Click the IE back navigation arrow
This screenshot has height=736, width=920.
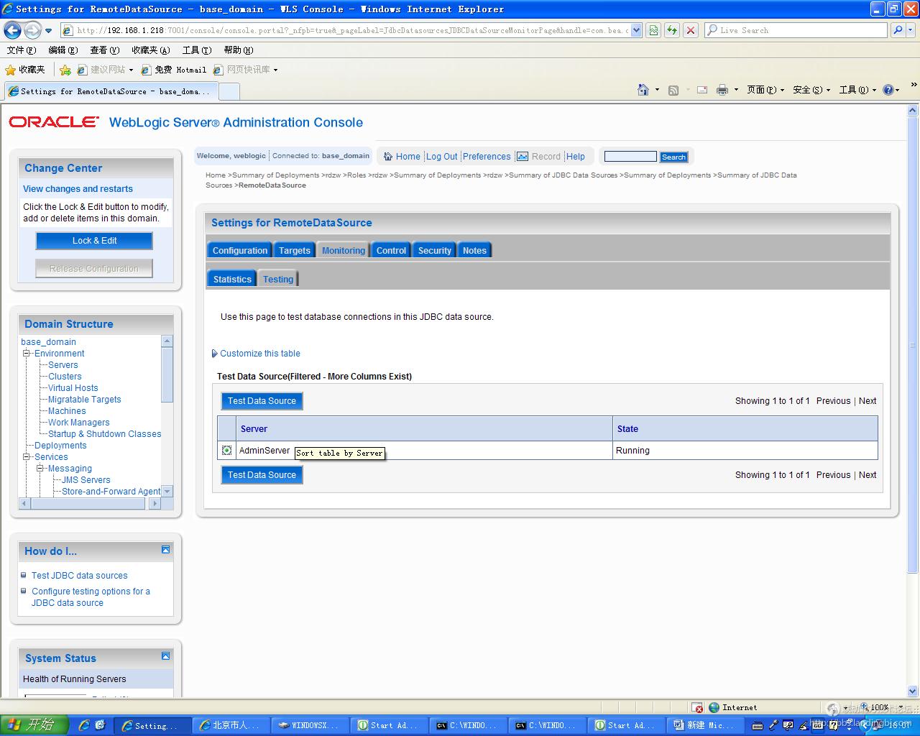12,30
